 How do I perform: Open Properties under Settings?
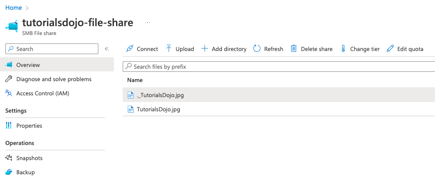pyautogui.click(x=29, y=125)
